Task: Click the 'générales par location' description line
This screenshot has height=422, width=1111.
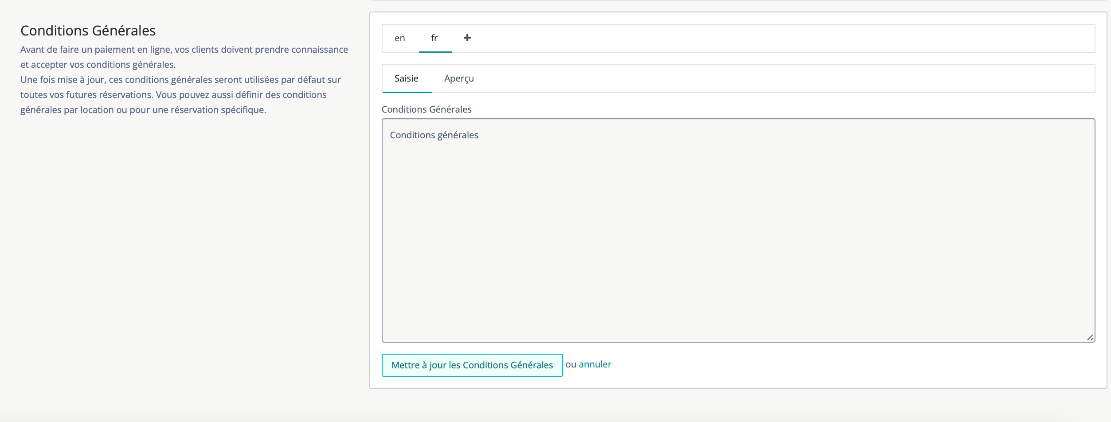Action: pyautogui.click(x=143, y=110)
